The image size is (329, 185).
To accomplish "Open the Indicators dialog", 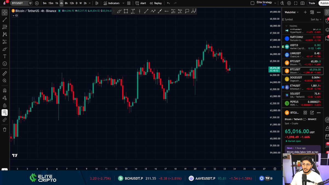I will [111, 3].
